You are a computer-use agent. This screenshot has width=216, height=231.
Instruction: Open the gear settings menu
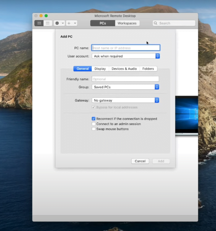click(57, 23)
